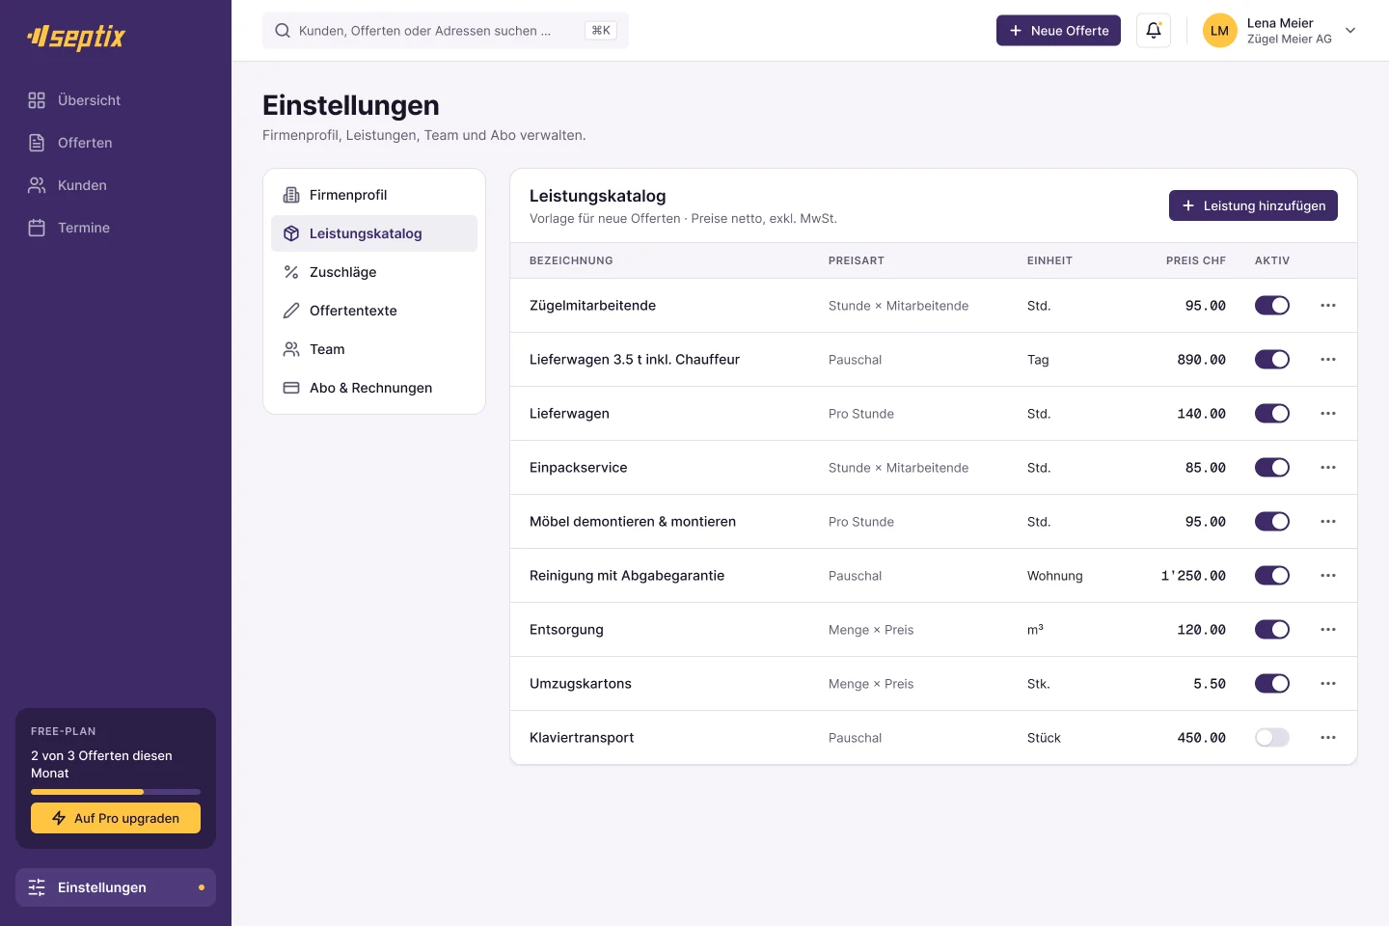Create a Neue Offerte
1389x926 pixels.
(x=1058, y=31)
